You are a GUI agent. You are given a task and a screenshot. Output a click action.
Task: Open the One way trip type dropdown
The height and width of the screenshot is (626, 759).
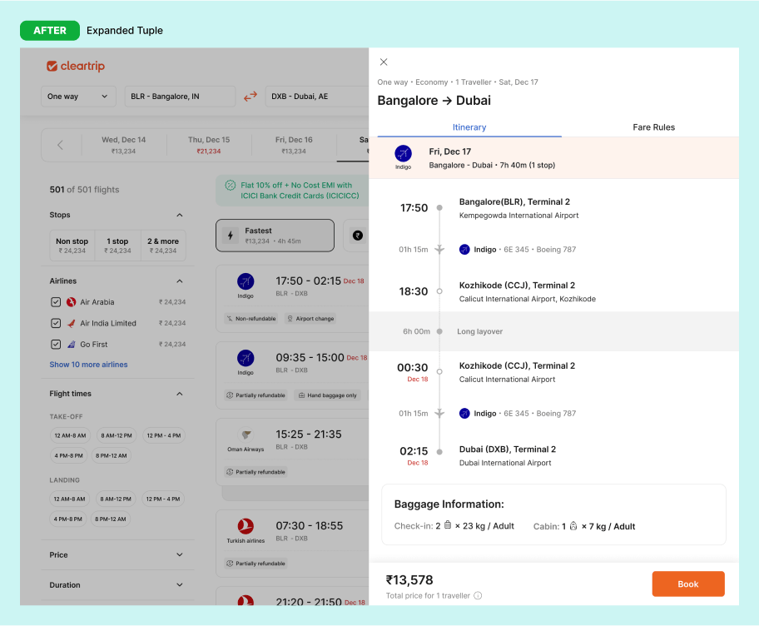pos(78,97)
